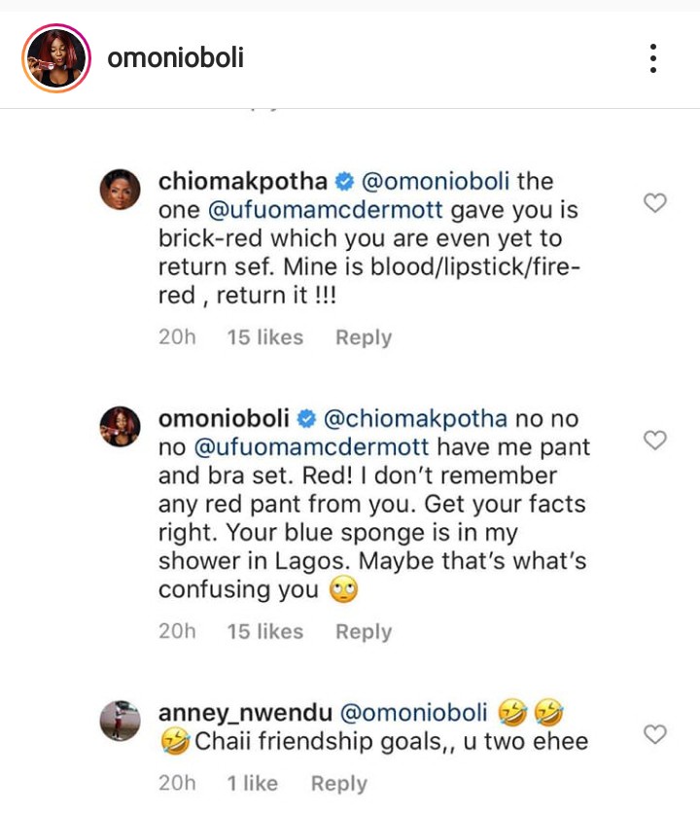The image size is (700, 813).
Task: Like chiomakpotha's comment with the heart
Action: click(656, 202)
